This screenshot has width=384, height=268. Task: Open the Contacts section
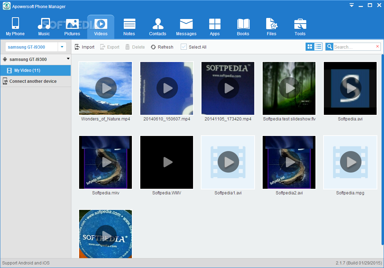158,26
